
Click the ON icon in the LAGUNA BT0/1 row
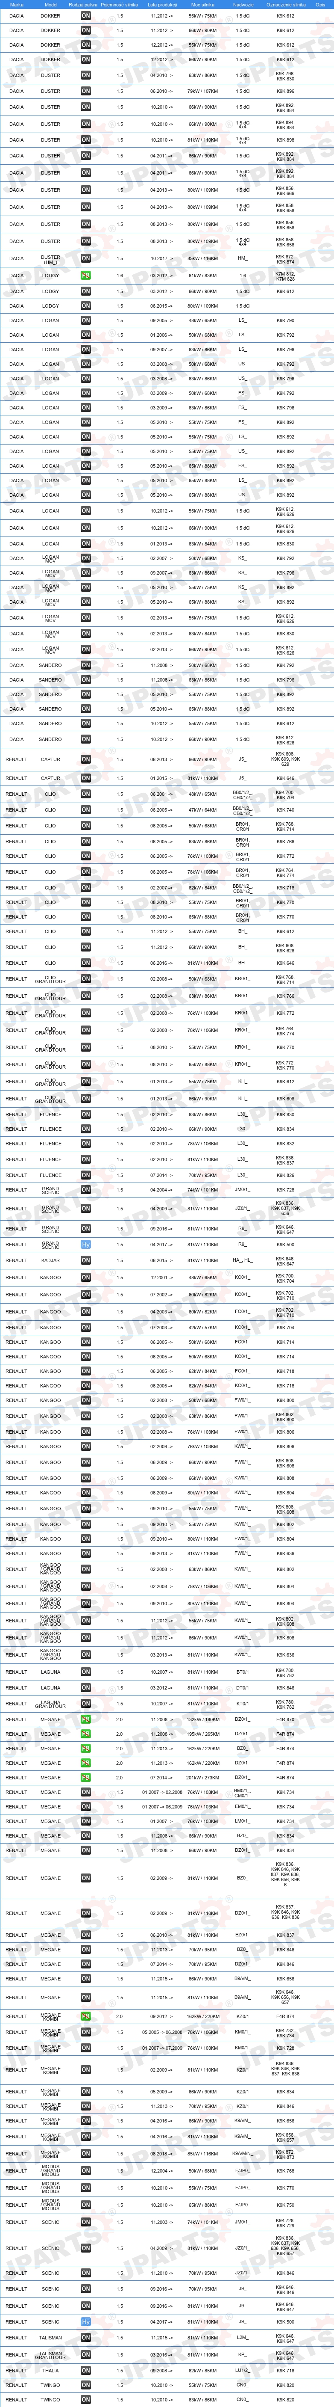click(86, 1672)
